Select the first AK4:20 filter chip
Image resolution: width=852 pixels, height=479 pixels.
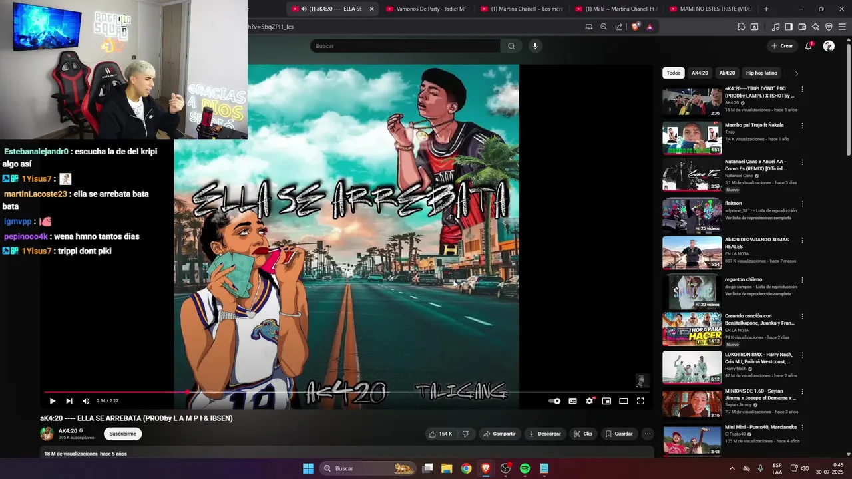(x=700, y=73)
